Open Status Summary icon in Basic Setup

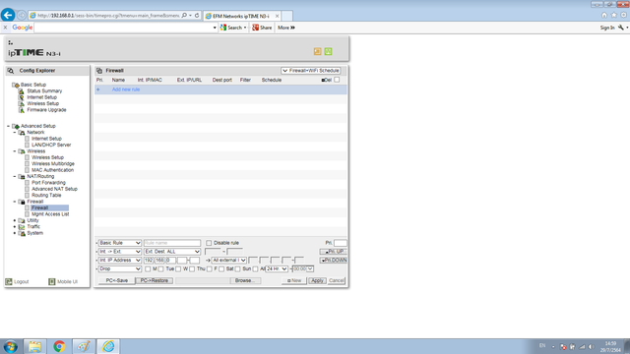[x=22, y=91]
